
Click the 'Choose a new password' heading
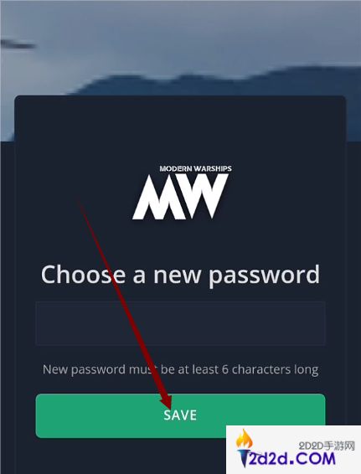tap(181, 274)
